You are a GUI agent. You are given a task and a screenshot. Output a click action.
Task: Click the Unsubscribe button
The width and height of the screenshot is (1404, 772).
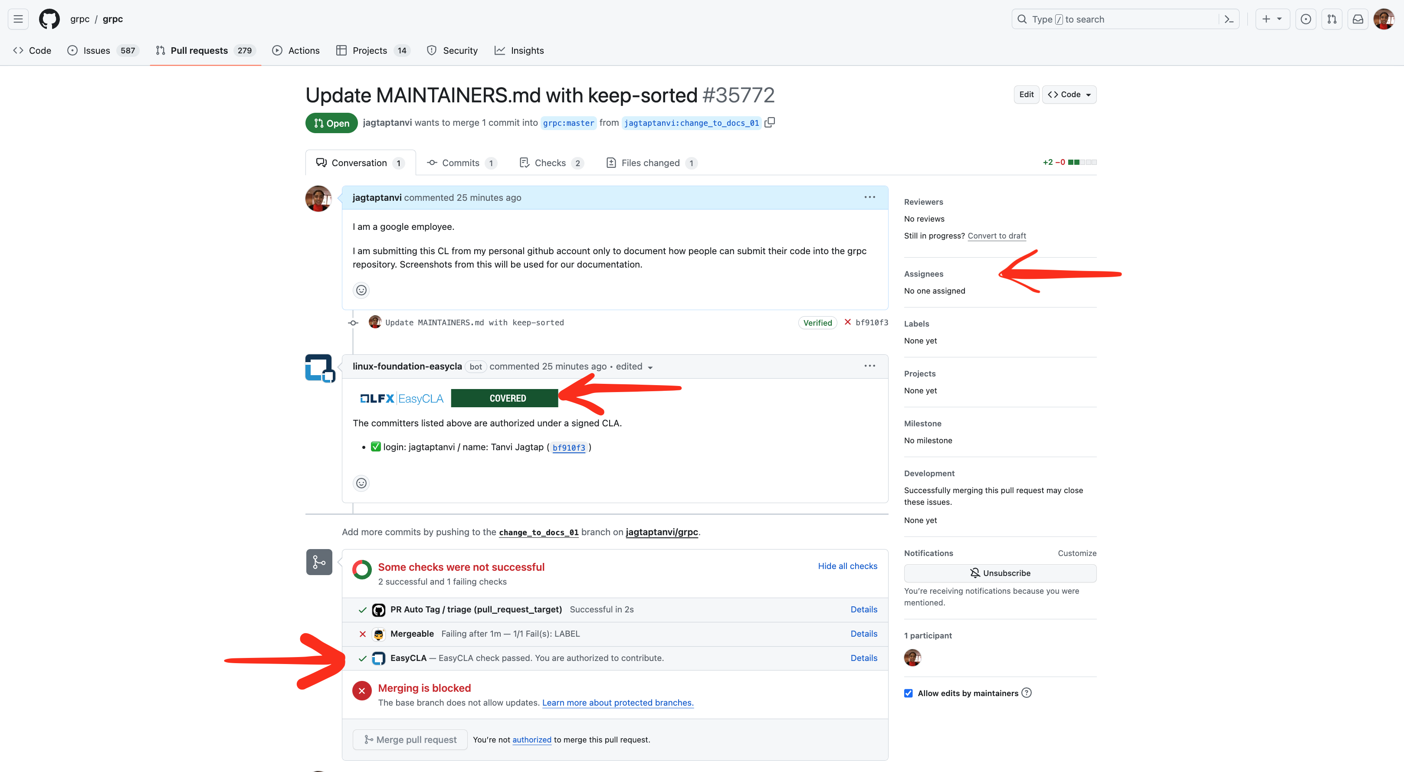tap(1000, 573)
